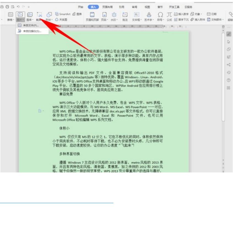
Task: Click the 图表 (Chart) button
Action: pos(77,14)
